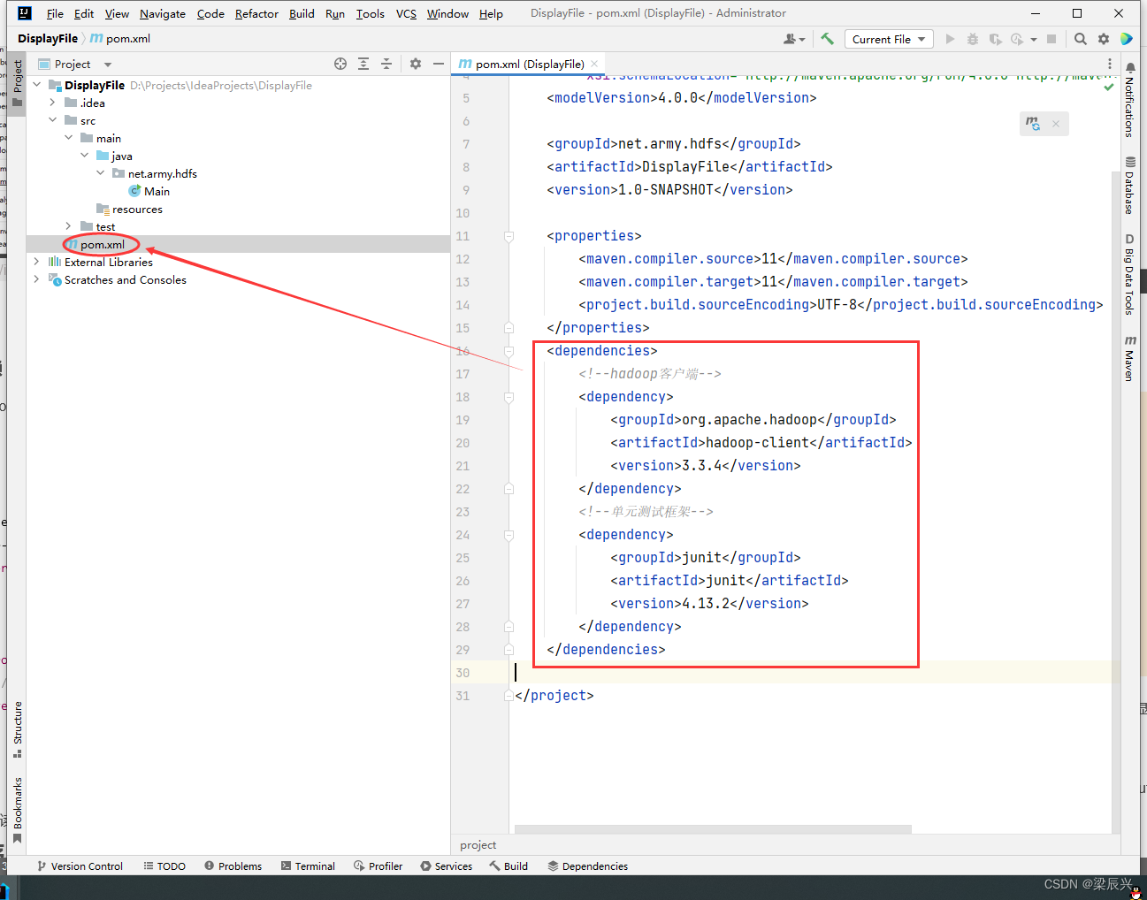Click DisplayFile breadcrumb in navigation bar
Viewport: 1147px width, 900px height.
(48, 39)
